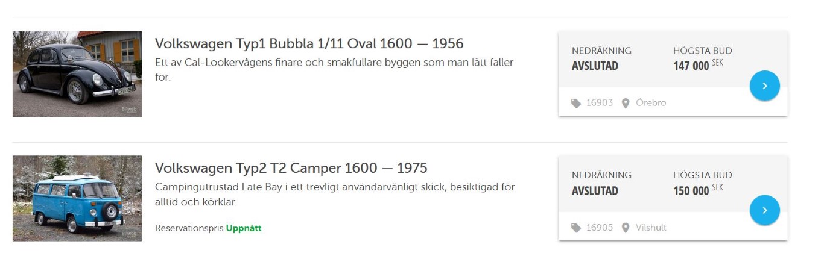Screen dimensions: 824x259
Task: Click the Cal-Looker description under Bubbla title
Action: [334, 63]
